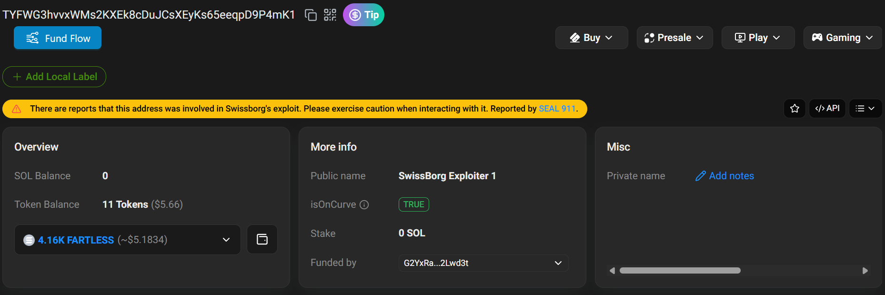Open Fund Flow view
This screenshot has height=295, width=885.
click(x=58, y=38)
